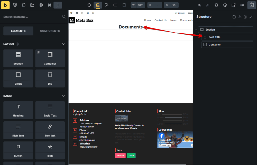Screen dimensions: 257x165
Task: Delete all elements with trash icon
Action: click(x=245, y=17)
